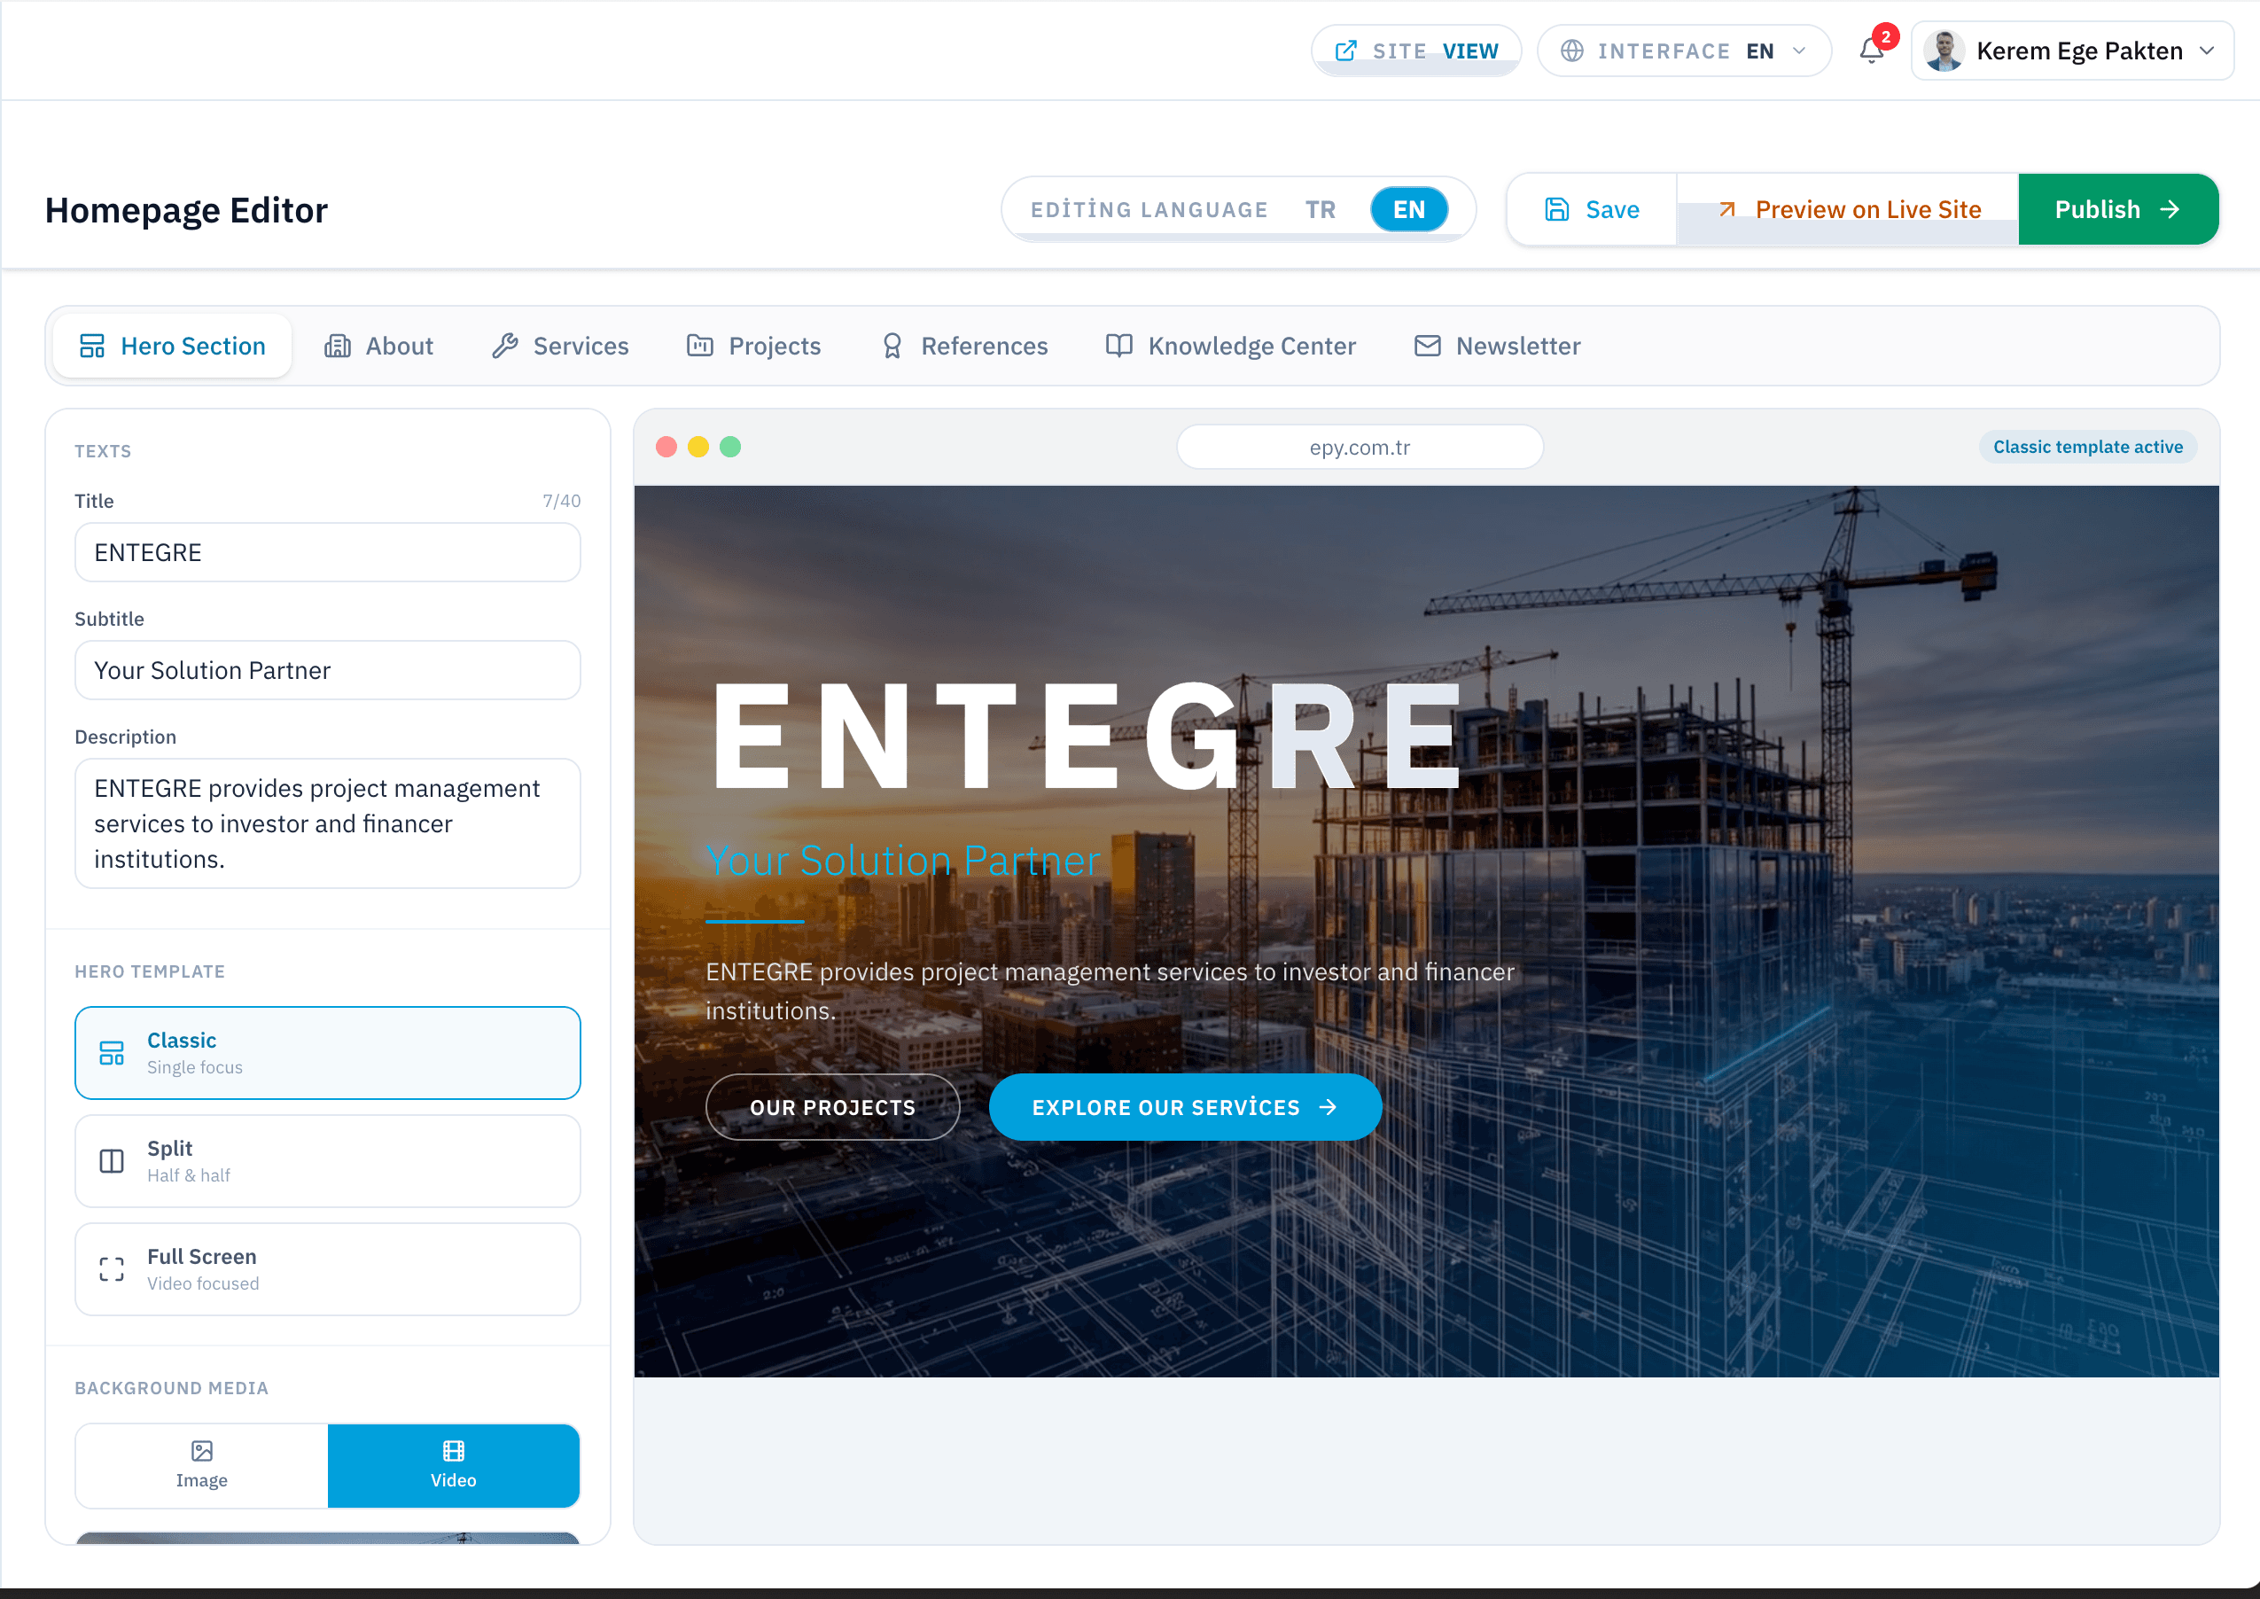The height and width of the screenshot is (1599, 2260).
Task: Click the Interface globe icon
Action: (x=1572, y=51)
